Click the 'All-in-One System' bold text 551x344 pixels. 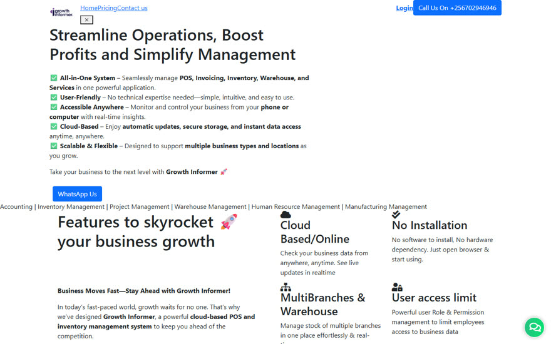pos(88,78)
